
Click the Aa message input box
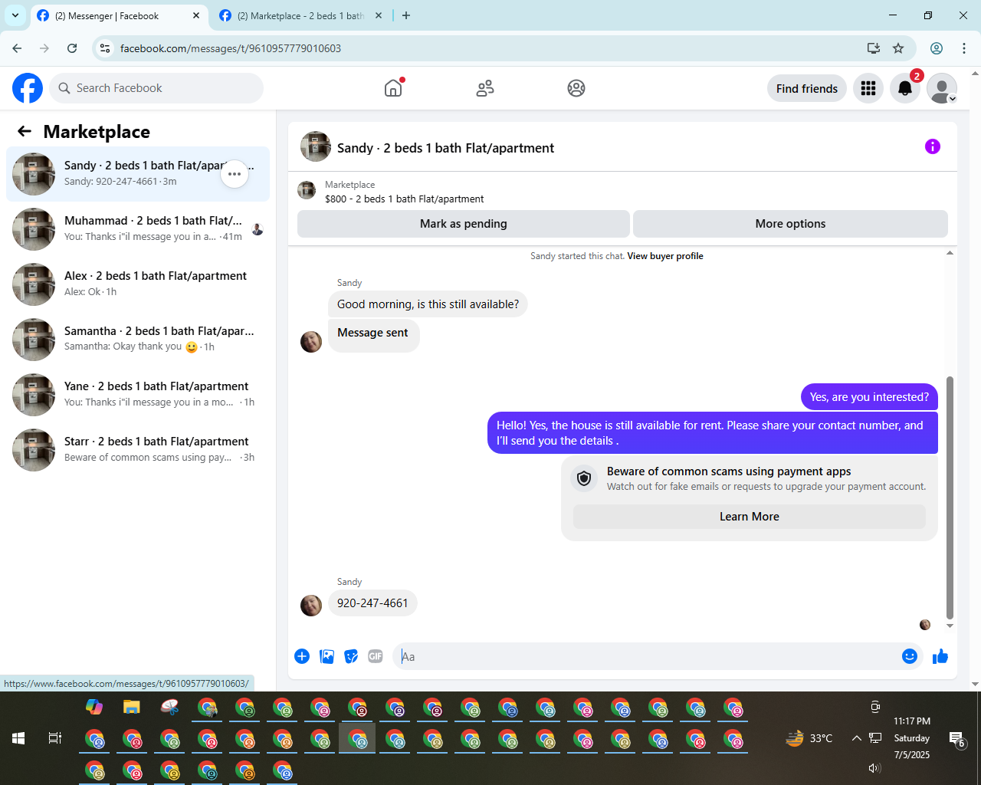click(x=646, y=656)
